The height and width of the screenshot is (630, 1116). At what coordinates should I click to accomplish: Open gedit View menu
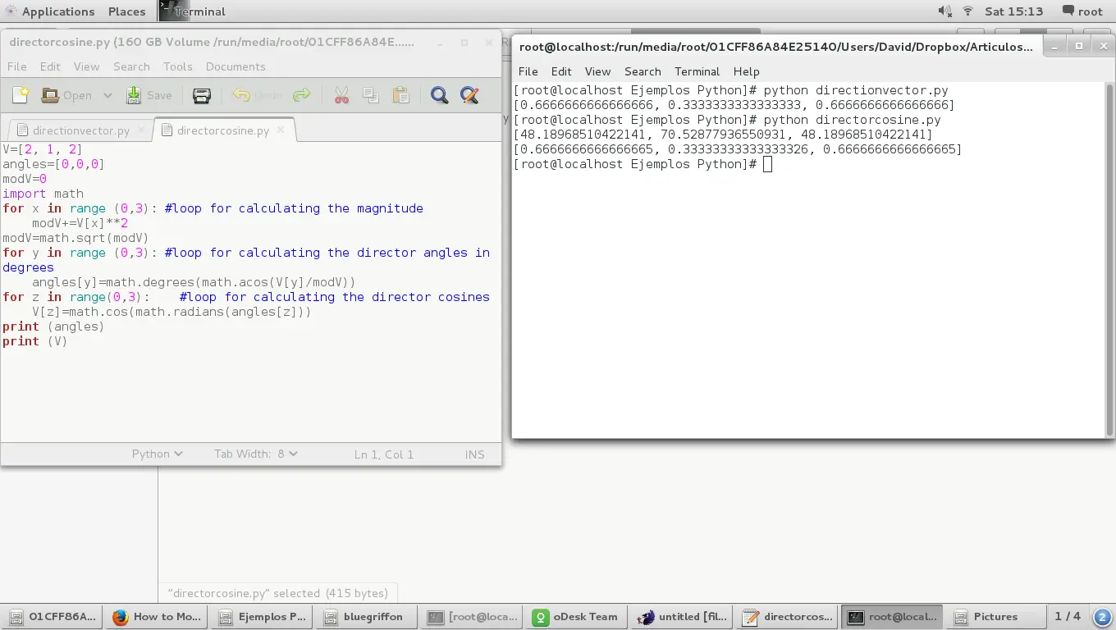pyautogui.click(x=86, y=66)
